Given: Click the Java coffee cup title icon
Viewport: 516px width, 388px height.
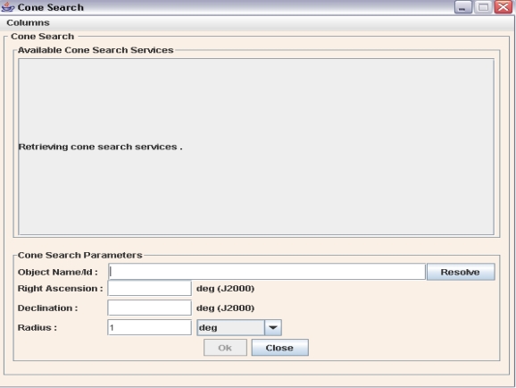Looking at the screenshot, I should coord(8,7).
